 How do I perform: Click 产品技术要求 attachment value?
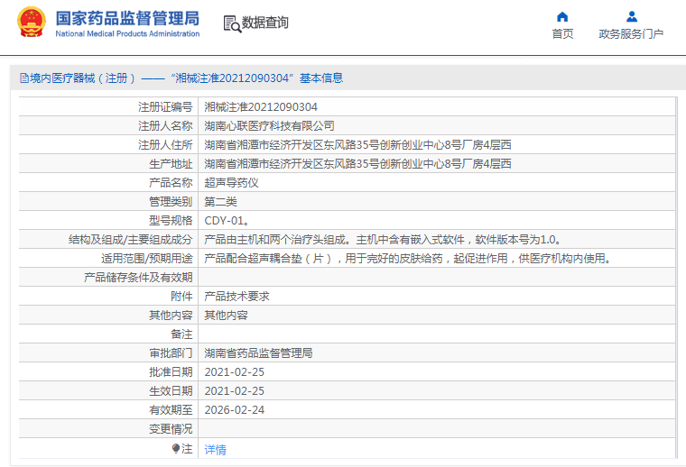point(236,297)
